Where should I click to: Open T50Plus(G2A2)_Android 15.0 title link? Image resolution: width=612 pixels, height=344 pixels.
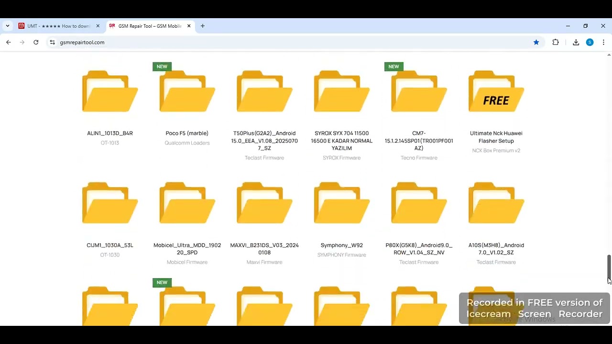[x=264, y=141]
